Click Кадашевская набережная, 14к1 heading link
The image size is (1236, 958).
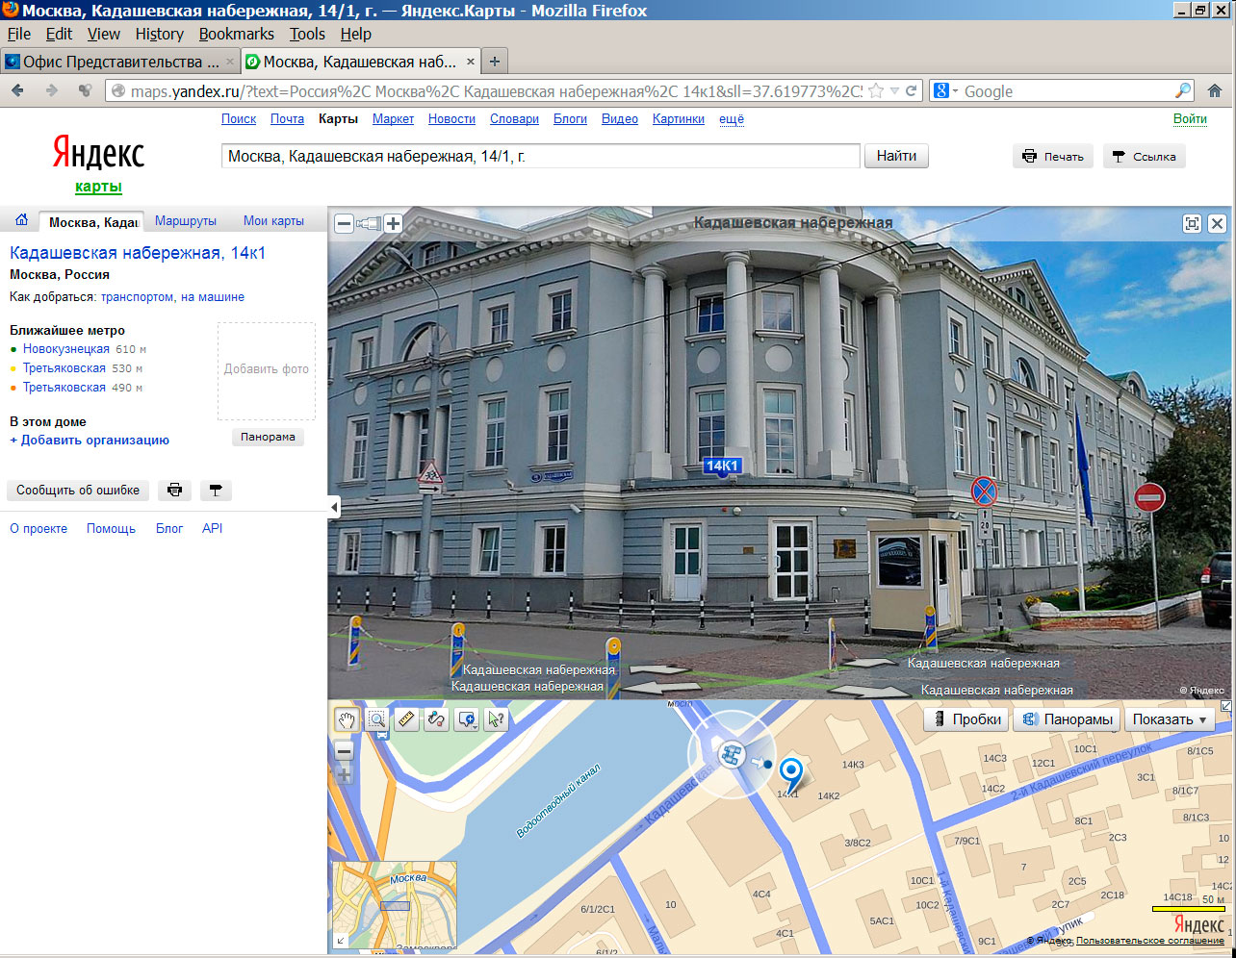pyautogui.click(x=138, y=254)
